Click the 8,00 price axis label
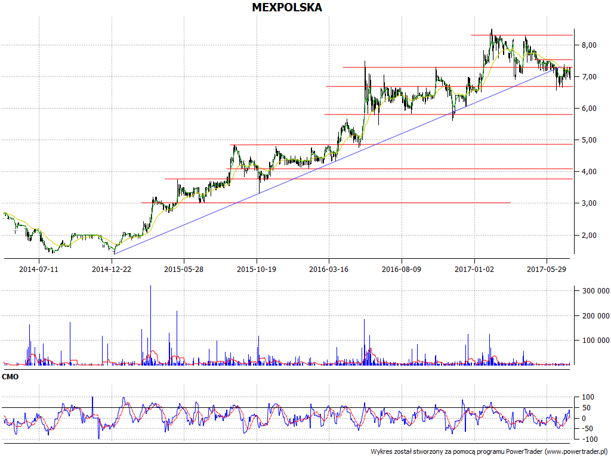611x458 pixels. [x=589, y=45]
